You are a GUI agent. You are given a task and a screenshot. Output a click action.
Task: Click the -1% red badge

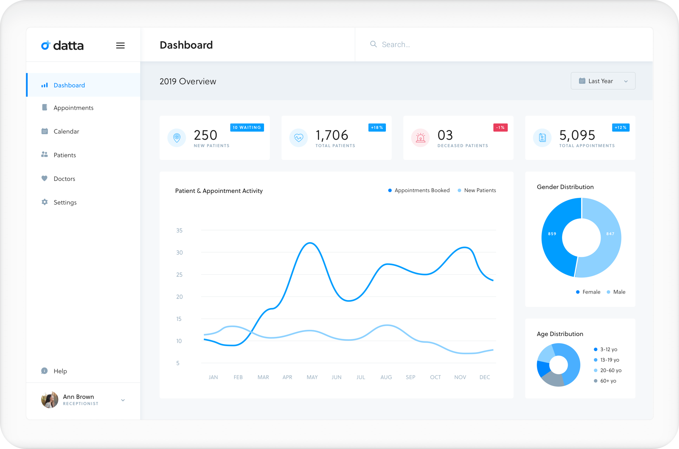tap(500, 127)
